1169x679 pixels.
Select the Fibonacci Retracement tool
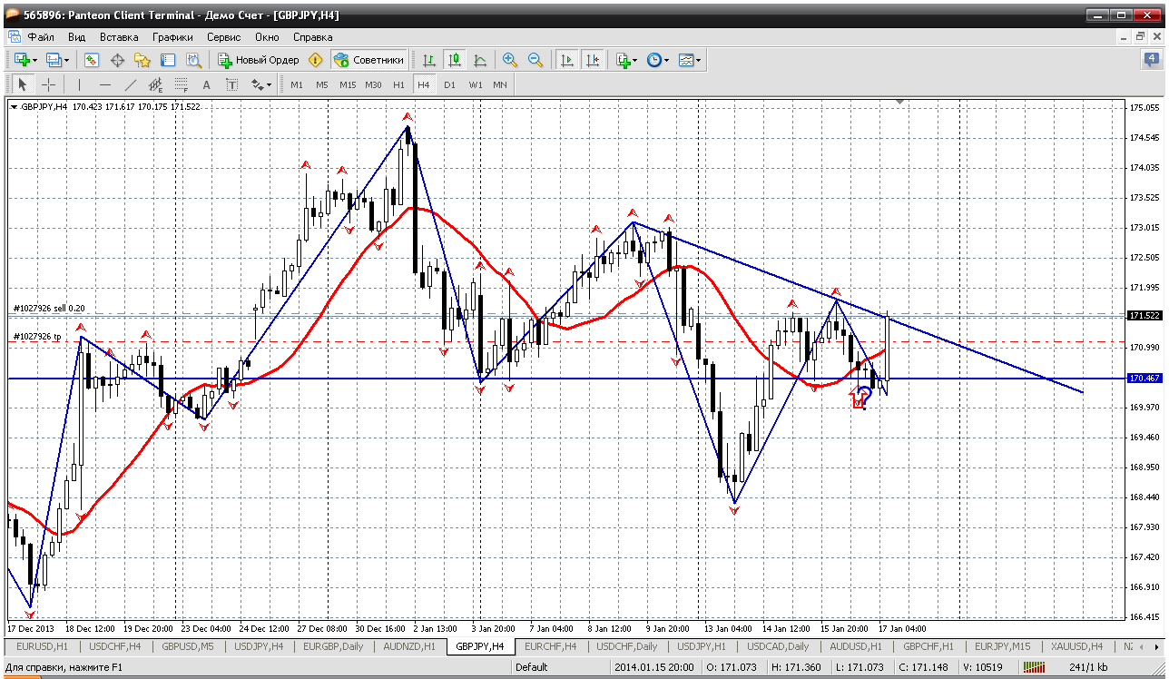pyautogui.click(x=181, y=84)
